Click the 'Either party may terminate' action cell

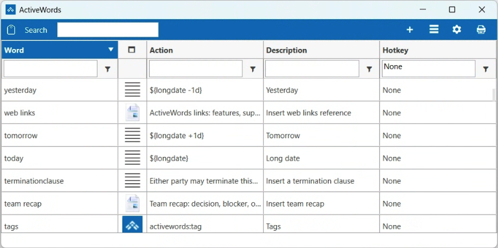(x=205, y=181)
